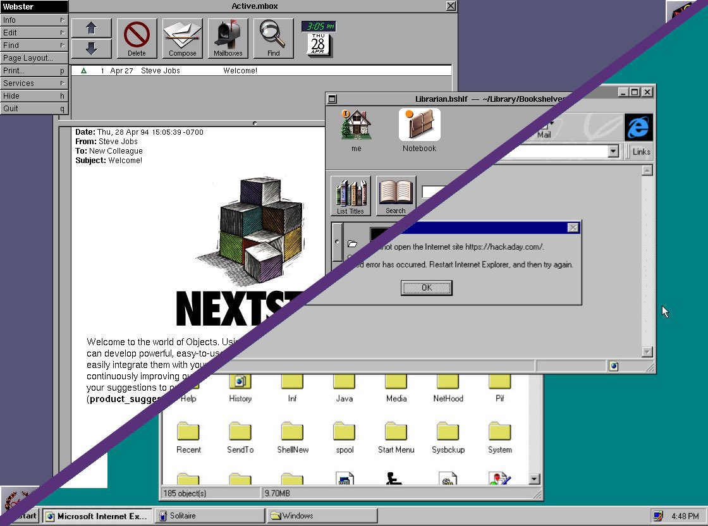Click the Search open-book icon in Librarian
This screenshot has width=708, height=526.
[396, 195]
